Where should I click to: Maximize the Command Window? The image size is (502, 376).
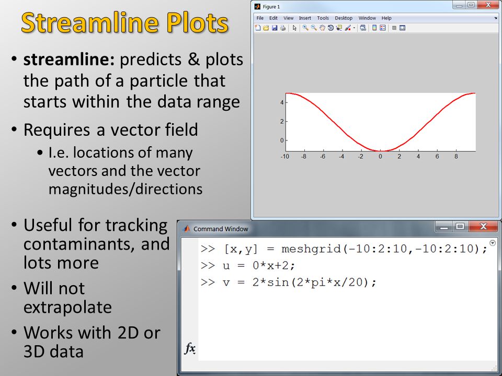(x=460, y=227)
